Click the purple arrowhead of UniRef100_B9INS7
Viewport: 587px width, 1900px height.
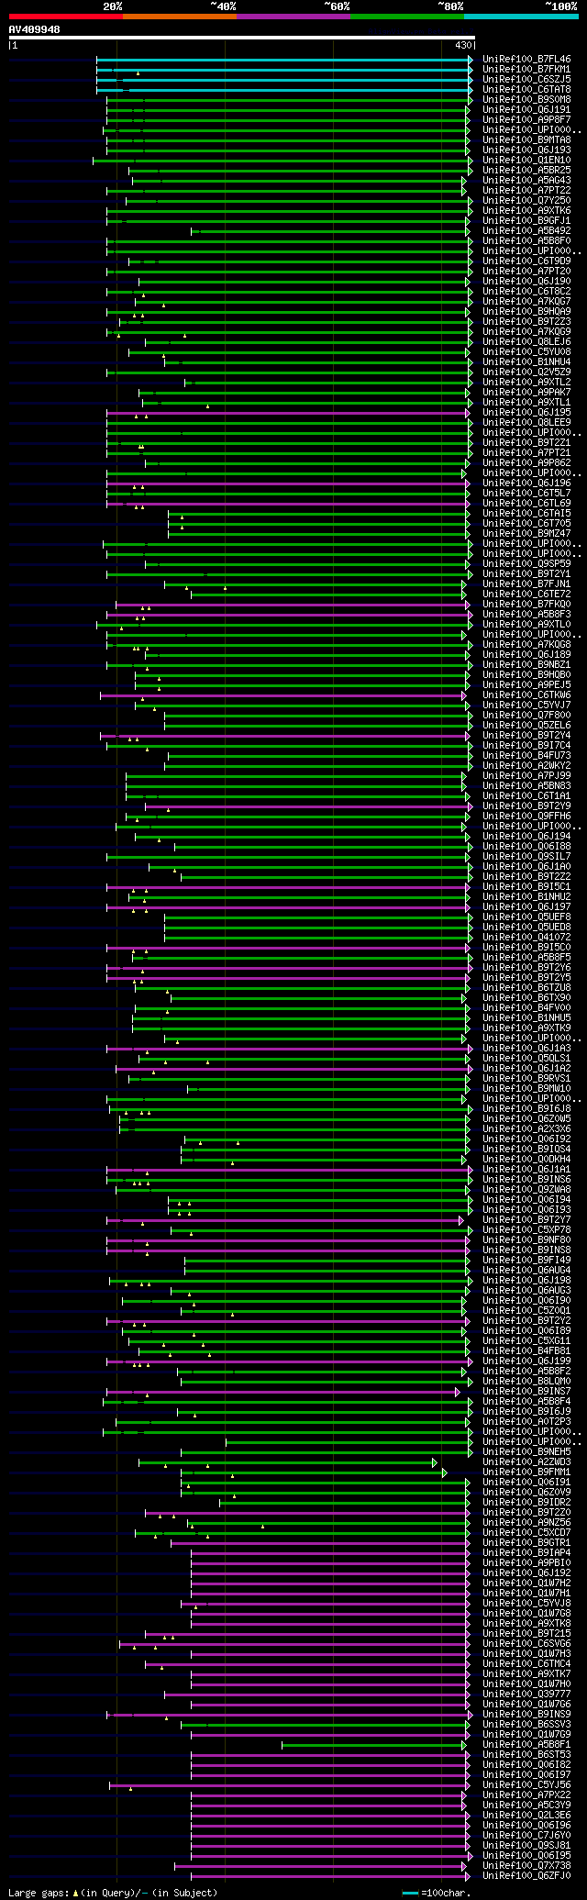click(458, 1392)
